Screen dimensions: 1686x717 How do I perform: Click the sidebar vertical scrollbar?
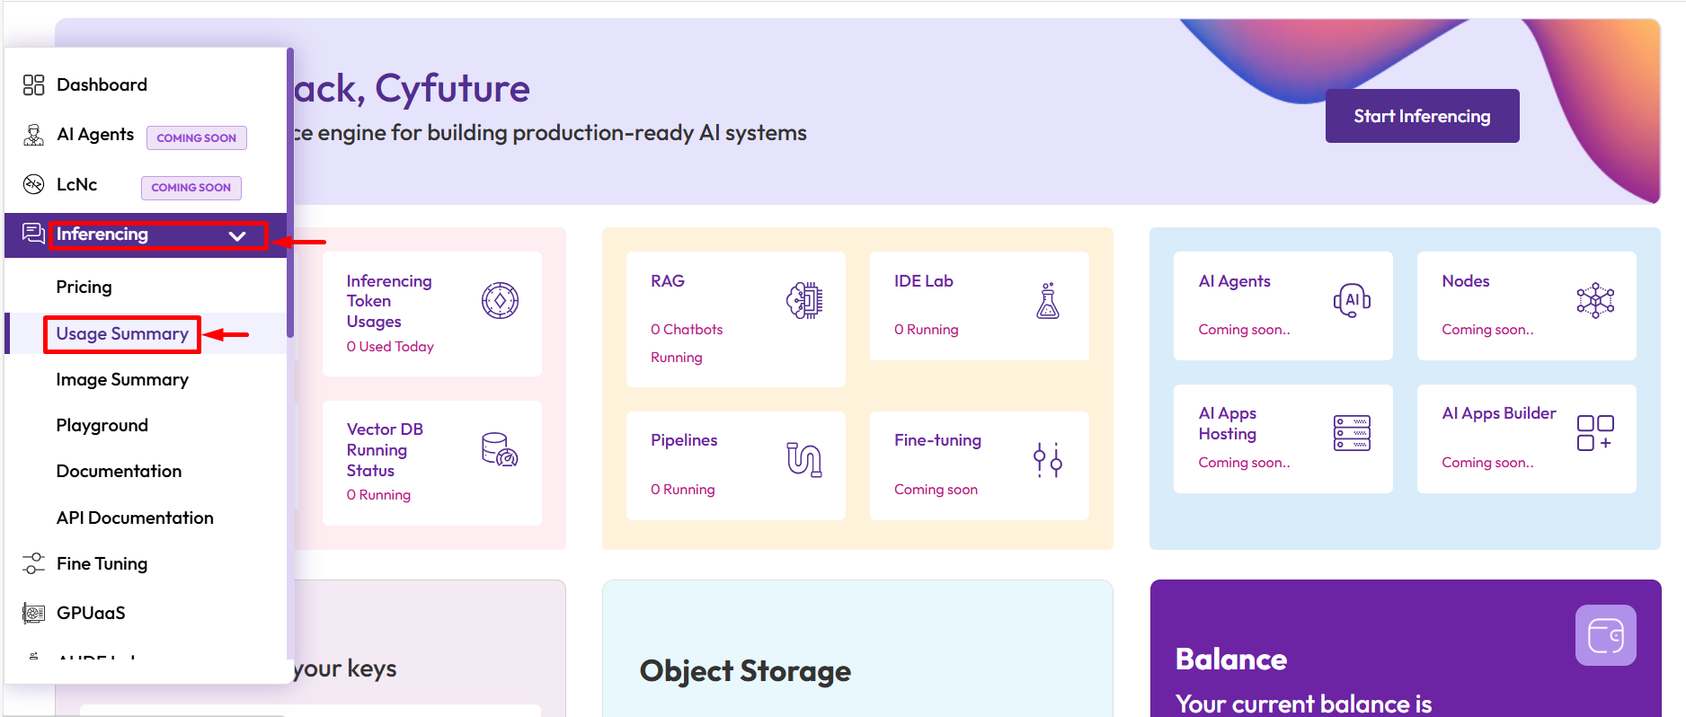point(290,193)
